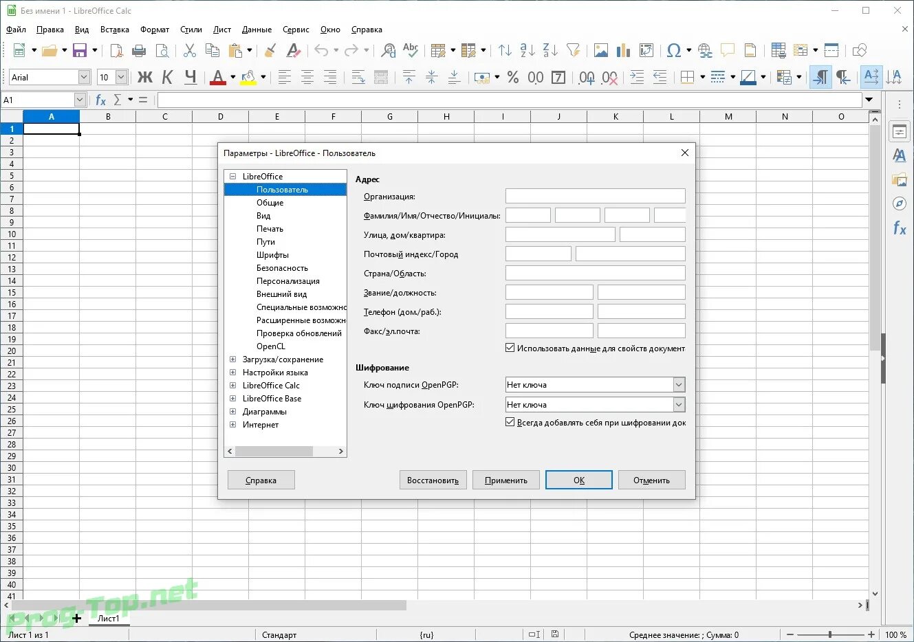
Task: Select the Лист1 sheet tab
Action: 108,618
